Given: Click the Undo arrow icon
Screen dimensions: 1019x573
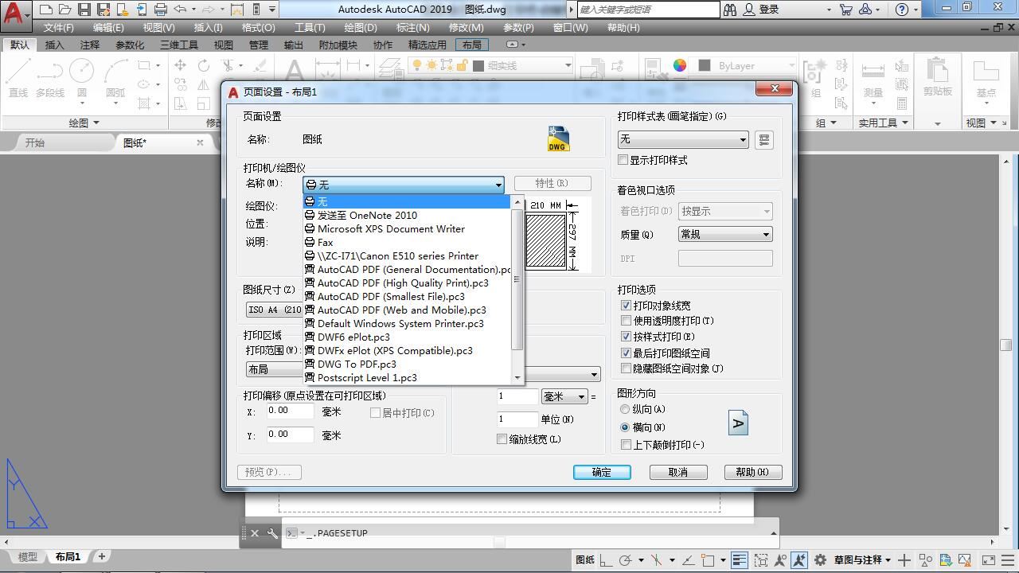Looking at the screenshot, I should [180, 10].
